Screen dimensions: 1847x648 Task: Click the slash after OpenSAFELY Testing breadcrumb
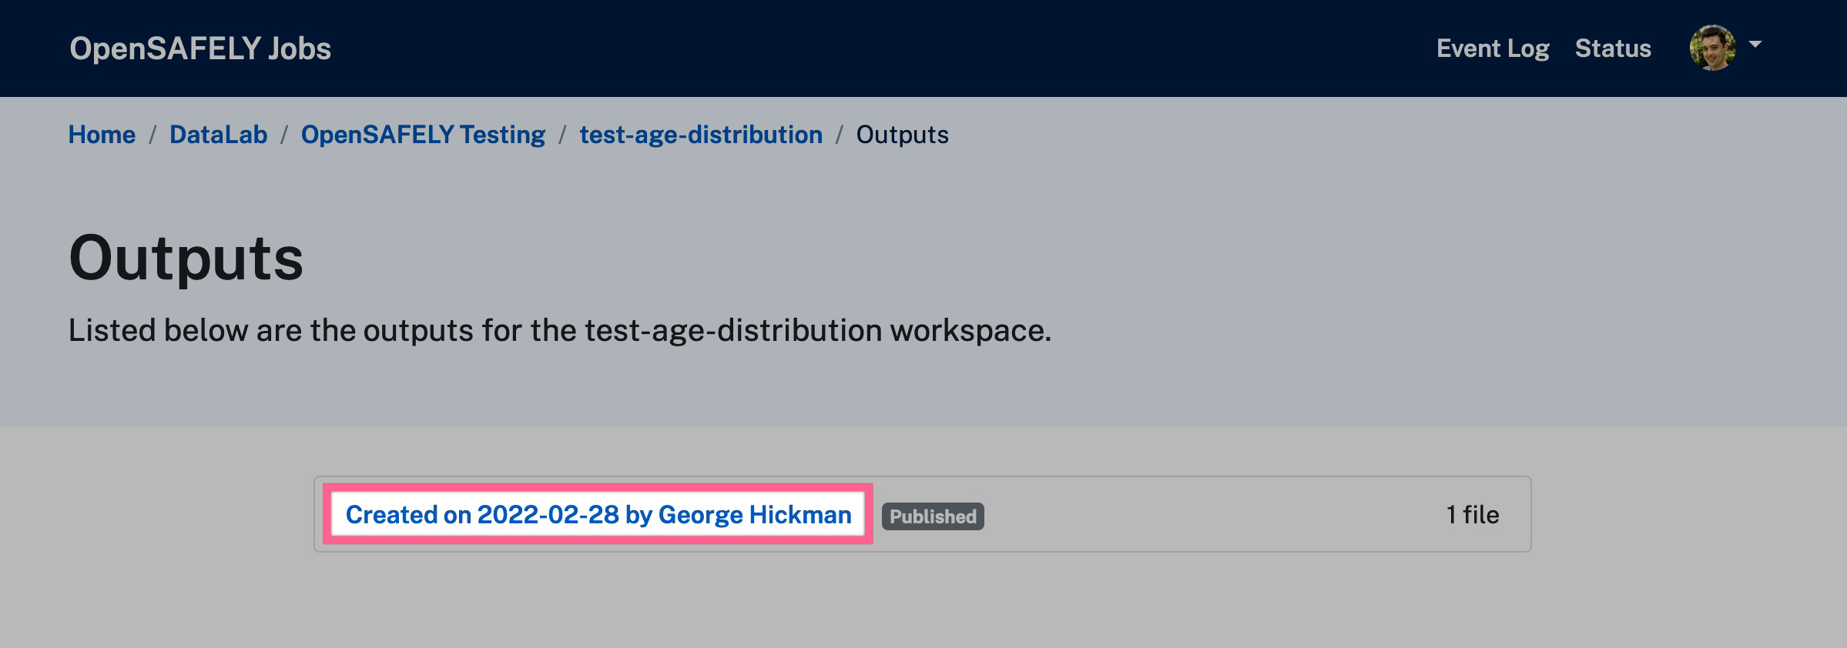coord(562,135)
